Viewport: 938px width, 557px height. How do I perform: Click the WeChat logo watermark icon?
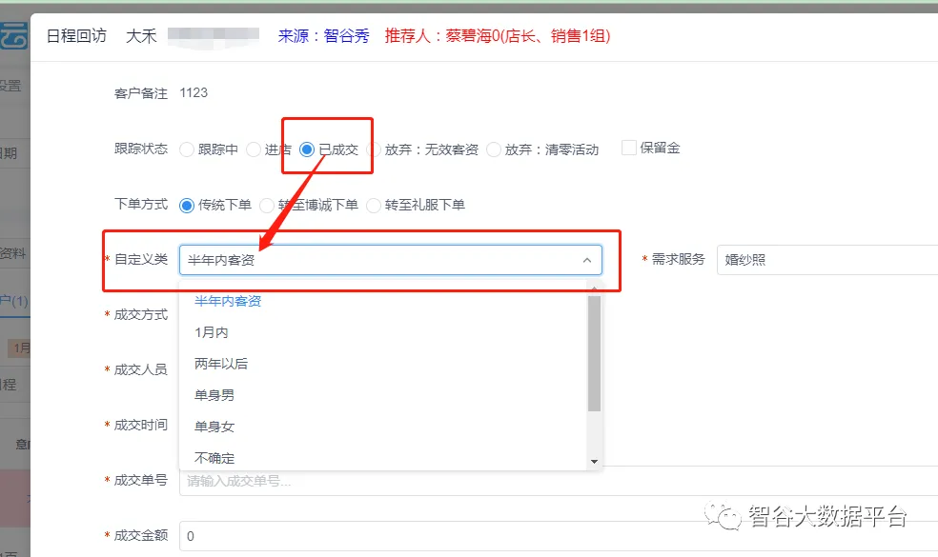click(729, 517)
